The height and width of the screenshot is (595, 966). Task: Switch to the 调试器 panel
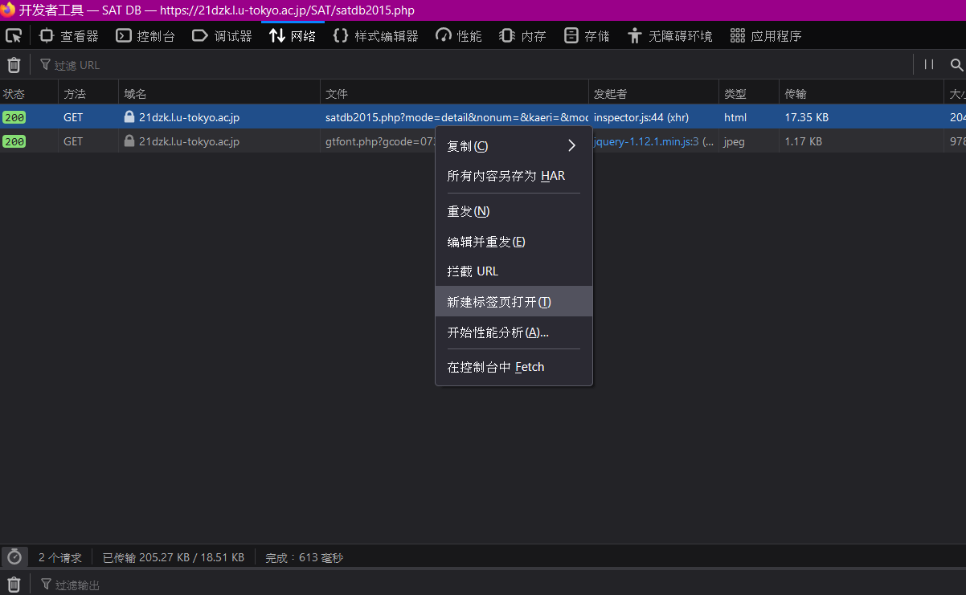coord(222,35)
